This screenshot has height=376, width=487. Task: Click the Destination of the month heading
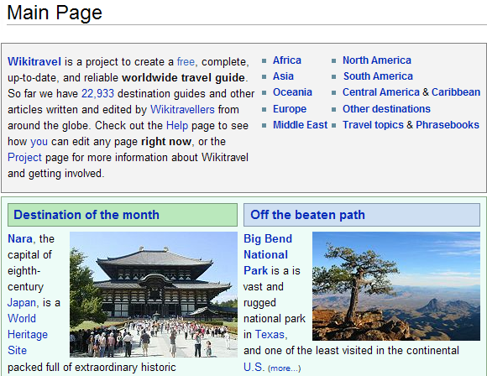(86, 215)
